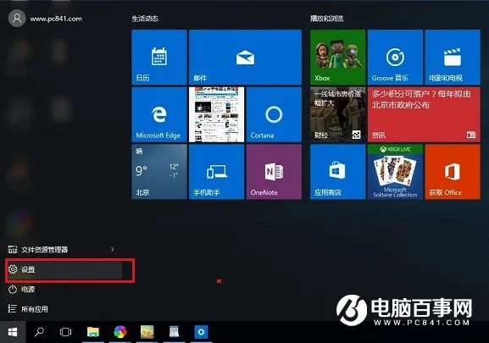
Task: Click the Windows Start button
Action: coord(13,332)
